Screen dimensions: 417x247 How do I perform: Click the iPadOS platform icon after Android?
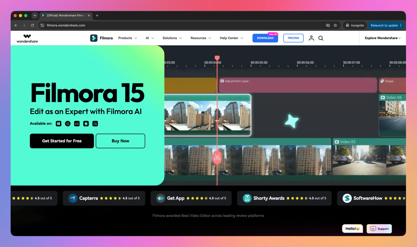[95, 123]
